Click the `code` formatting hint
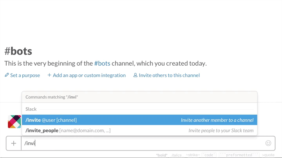This screenshot has height=158, width=282. coord(209,155)
